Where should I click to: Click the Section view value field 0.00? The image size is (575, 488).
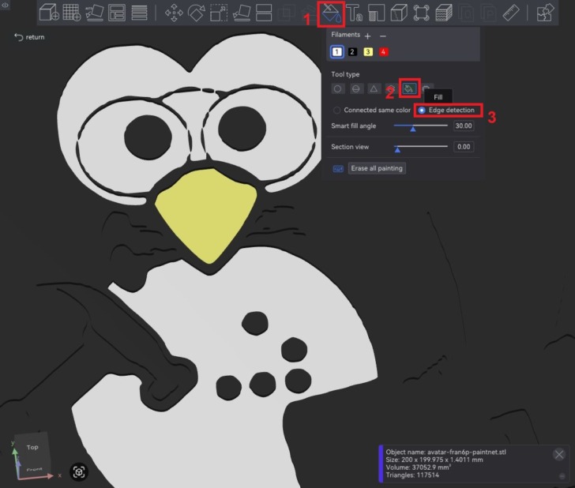[x=464, y=147]
